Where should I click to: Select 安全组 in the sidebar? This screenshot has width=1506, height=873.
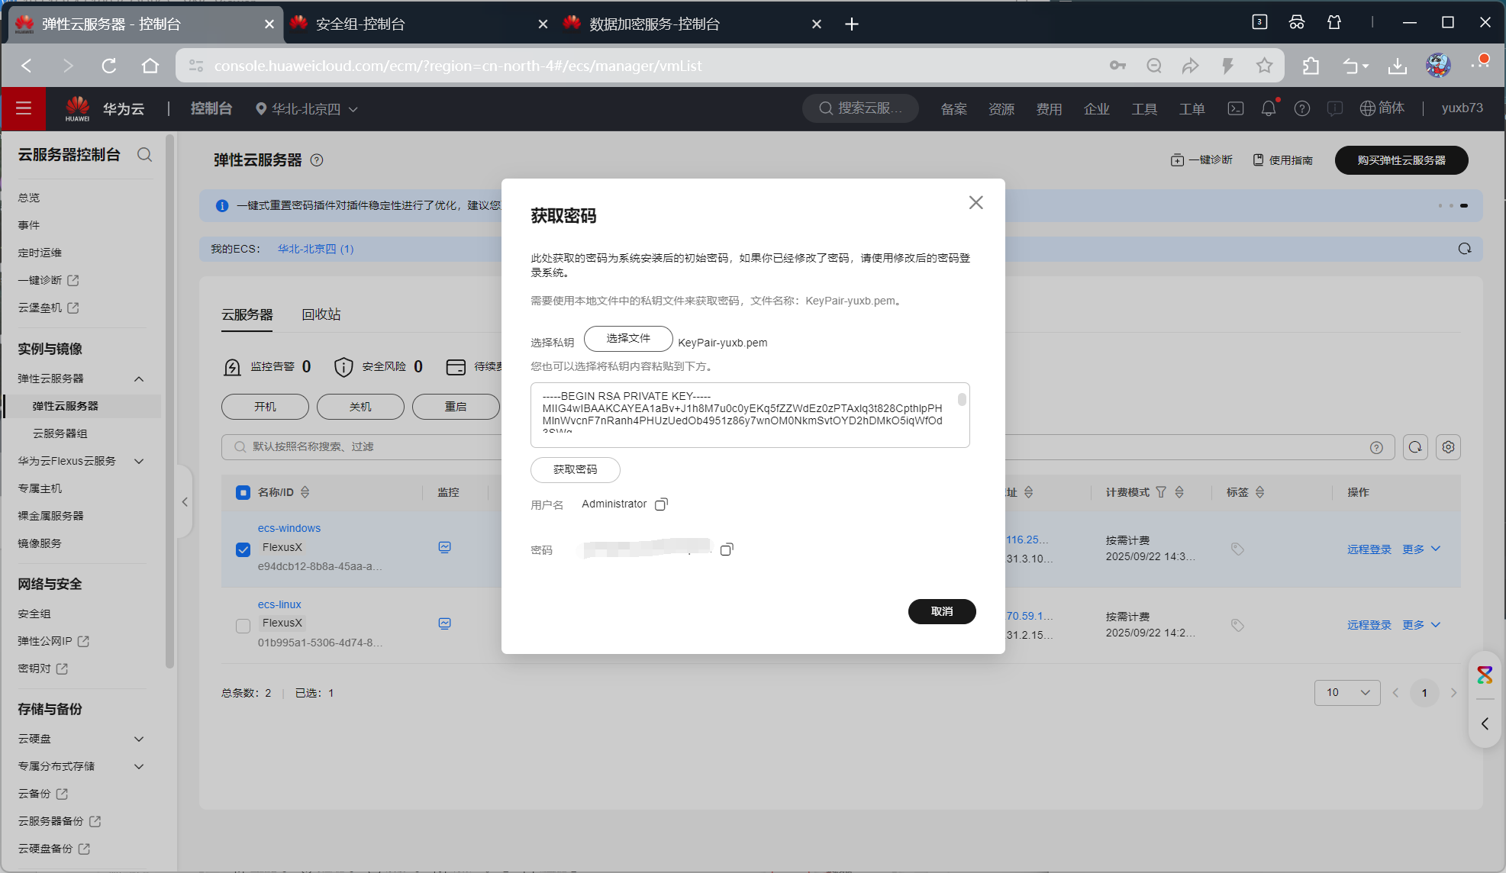(x=34, y=614)
